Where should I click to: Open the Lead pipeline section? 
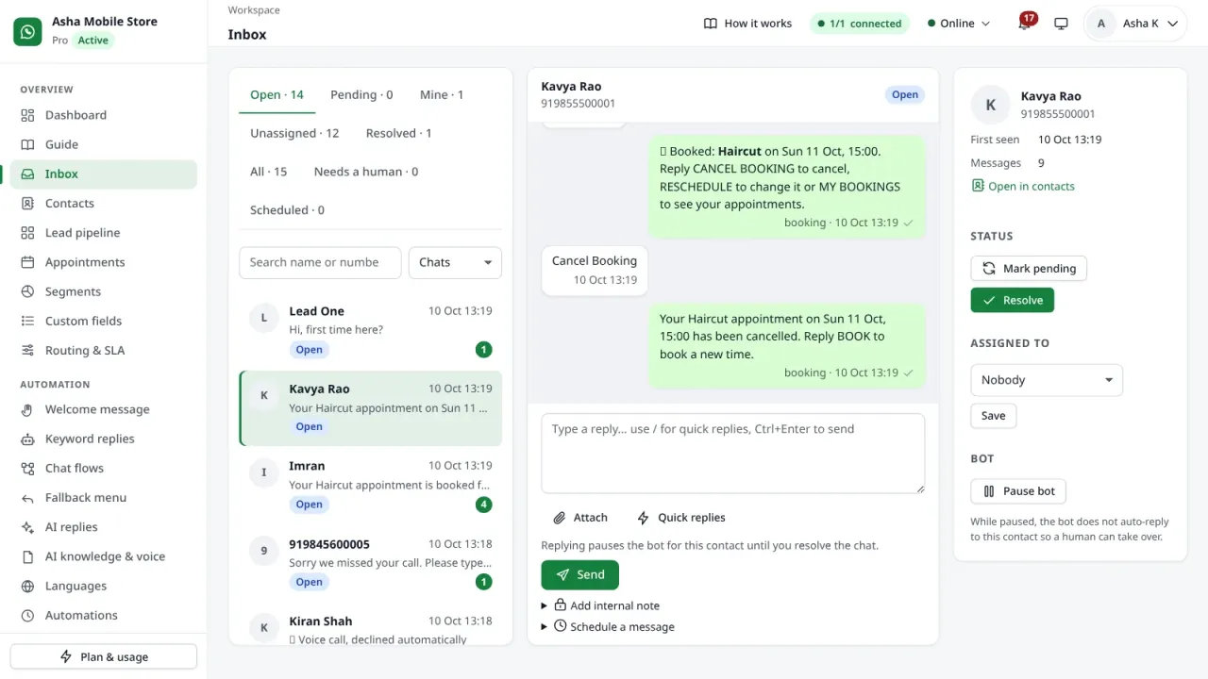pyautogui.click(x=104, y=233)
